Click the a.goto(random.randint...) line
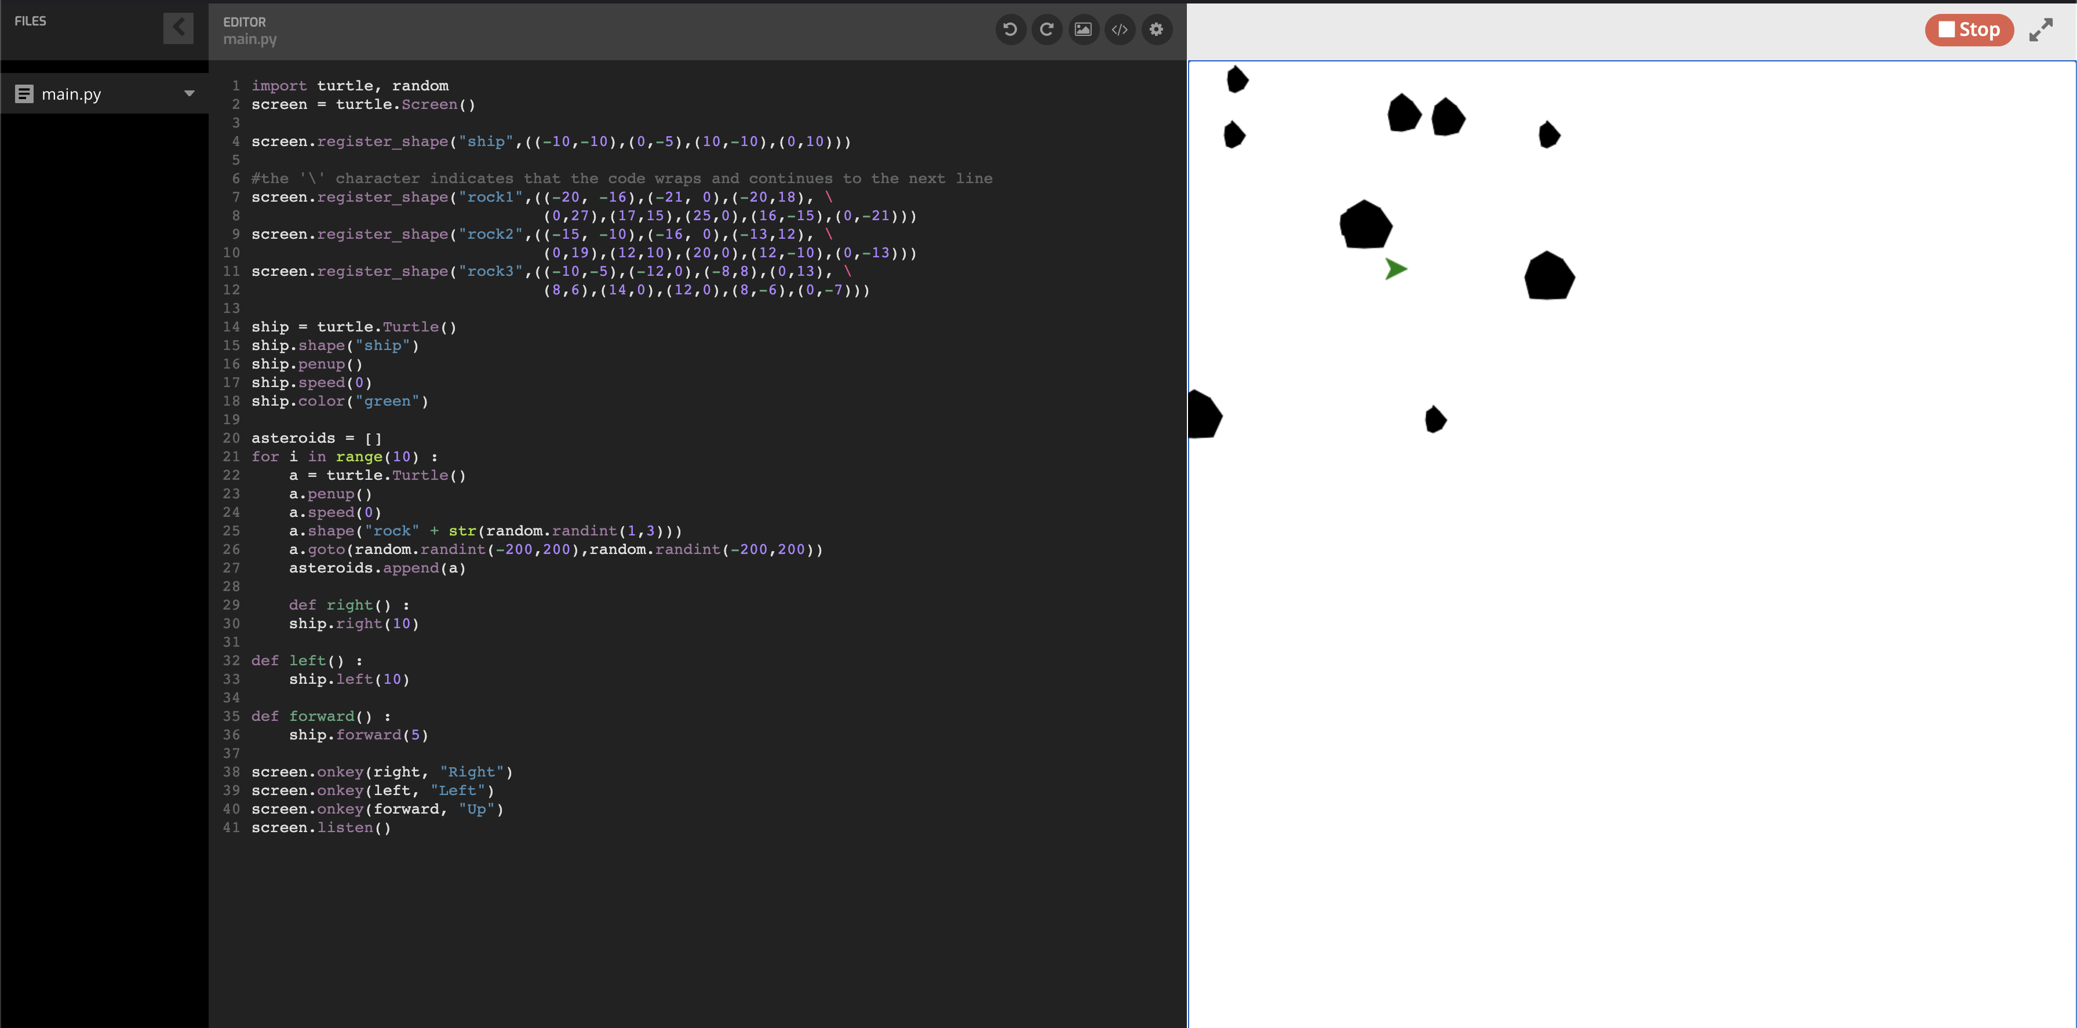Image resolution: width=2077 pixels, height=1028 pixels. click(x=556, y=549)
